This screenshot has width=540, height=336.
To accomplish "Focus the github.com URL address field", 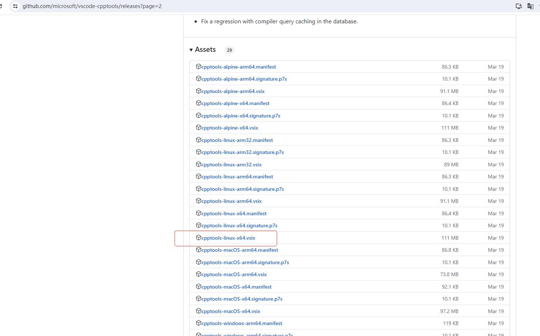I will [x=92, y=6].
